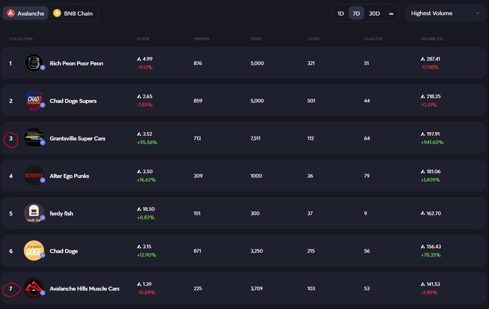The height and width of the screenshot is (309, 489).
Task: Click the SALES (7D) column header
Action: tap(373, 39)
